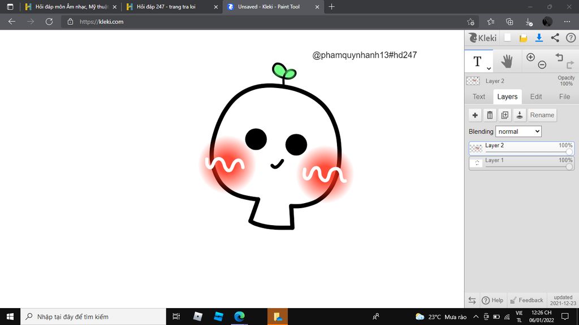Switch to the Edit tab
579x325 pixels.
pos(536,96)
